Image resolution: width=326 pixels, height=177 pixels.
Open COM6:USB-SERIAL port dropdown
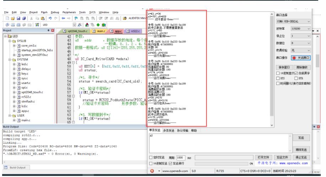293,21
